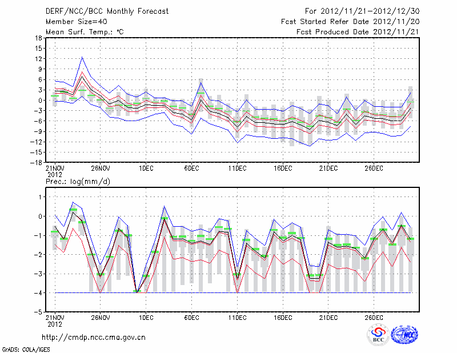This screenshot has width=457, height=353.
Task: Click the highest blue-line peak in temperature chart
Action: pos(82,57)
